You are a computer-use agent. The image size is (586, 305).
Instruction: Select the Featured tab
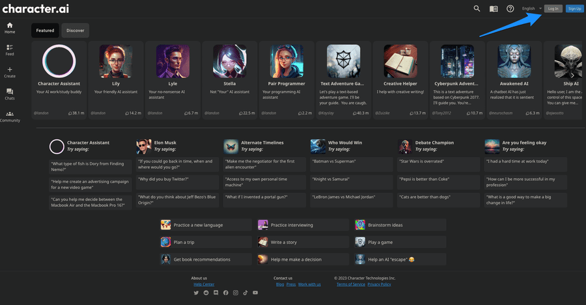(45, 30)
